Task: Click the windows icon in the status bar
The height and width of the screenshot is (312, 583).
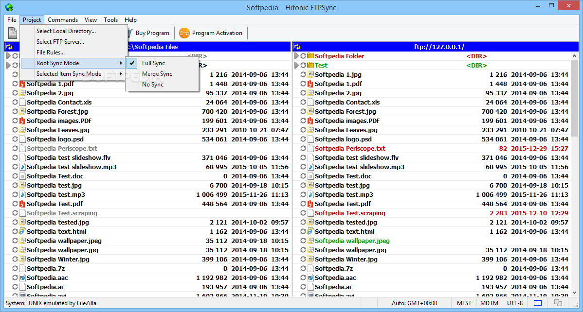Action: (558, 303)
